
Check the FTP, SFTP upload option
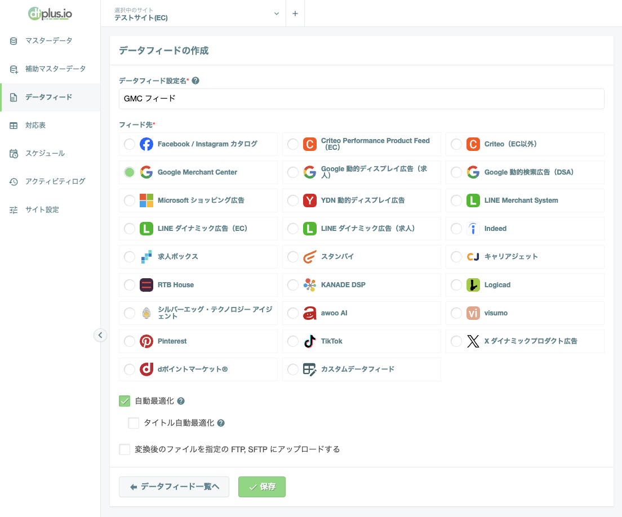125,449
